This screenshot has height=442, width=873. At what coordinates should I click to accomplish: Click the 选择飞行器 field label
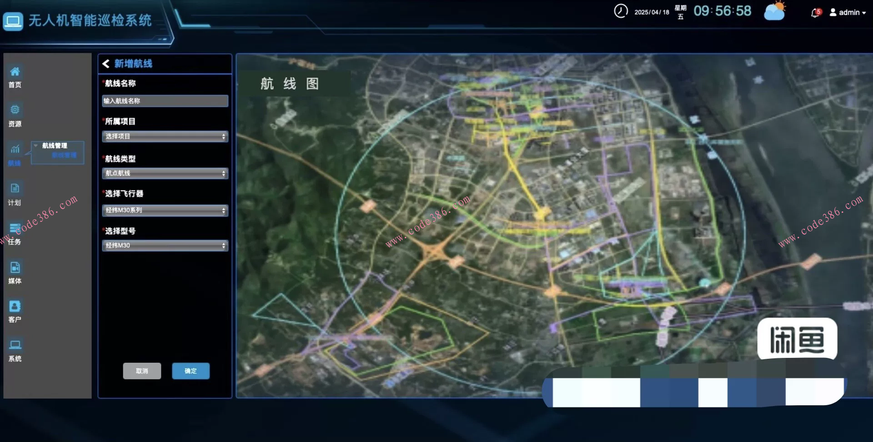click(x=124, y=194)
